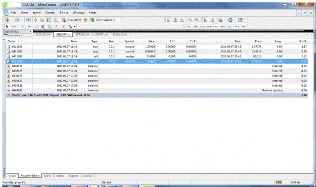Open the Experts terminal tab
The height and width of the screenshot is (187, 316).
coord(73,176)
